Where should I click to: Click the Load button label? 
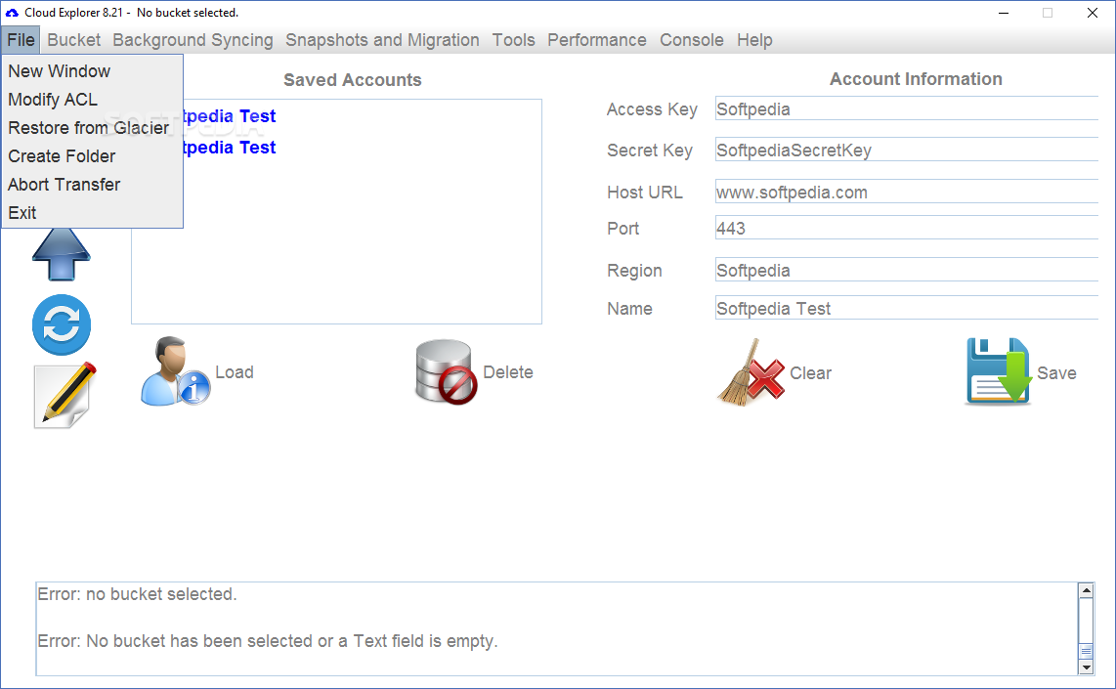235,372
